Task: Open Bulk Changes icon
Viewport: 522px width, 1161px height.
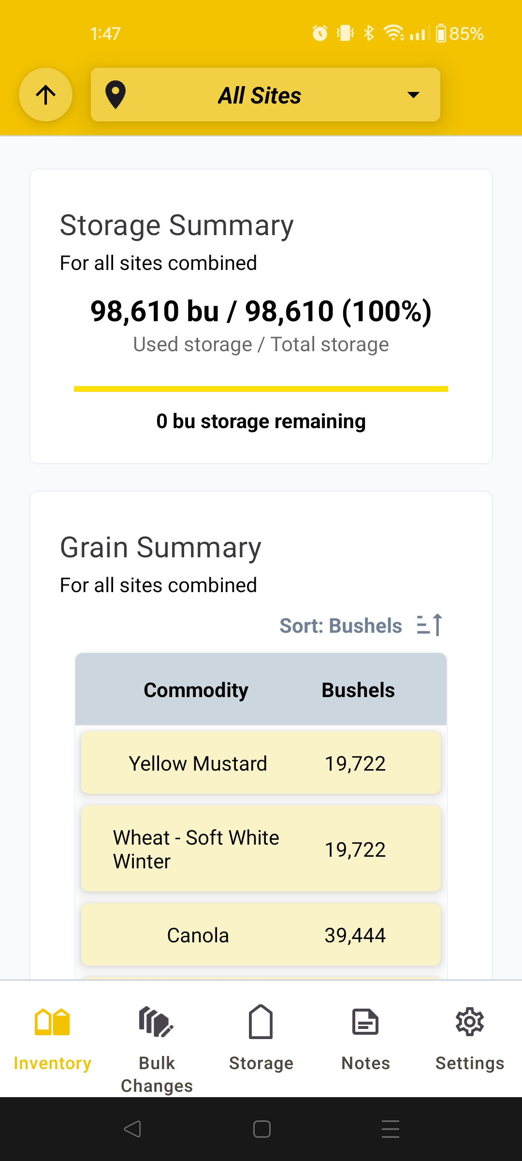Action: pos(156,1022)
